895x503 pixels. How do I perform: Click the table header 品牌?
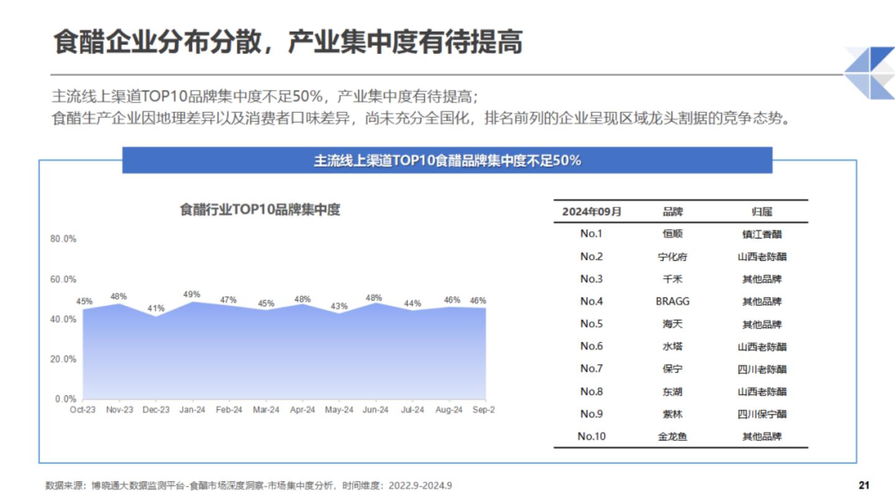(x=672, y=211)
